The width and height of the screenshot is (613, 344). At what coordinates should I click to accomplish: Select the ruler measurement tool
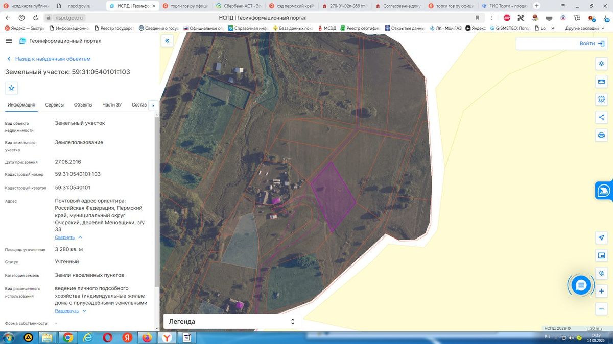point(601,82)
